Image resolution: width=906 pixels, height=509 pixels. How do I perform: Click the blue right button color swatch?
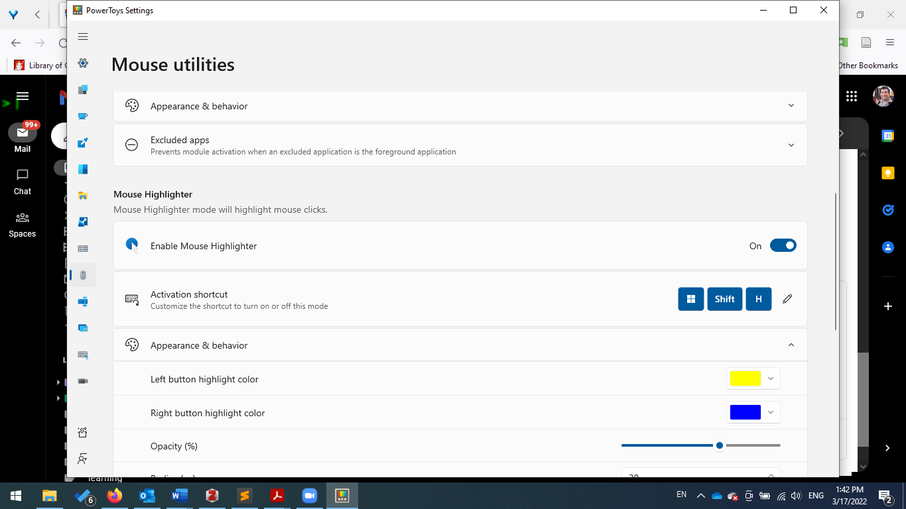(x=745, y=412)
